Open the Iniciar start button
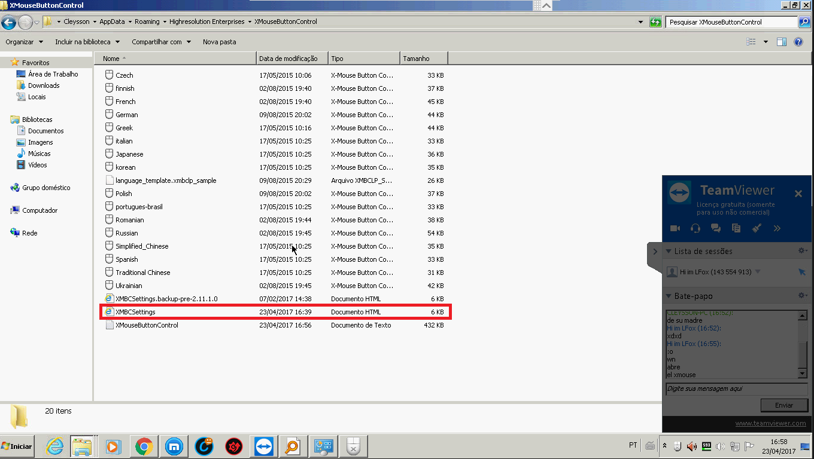The width and height of the screenshot is (814, 459). [x=17, y=446]
